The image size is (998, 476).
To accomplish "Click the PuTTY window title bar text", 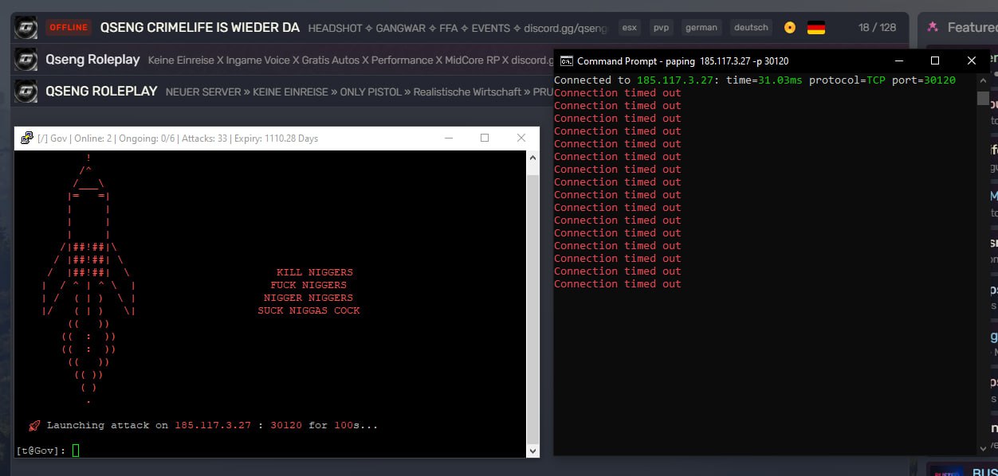I will coord(178,139).
